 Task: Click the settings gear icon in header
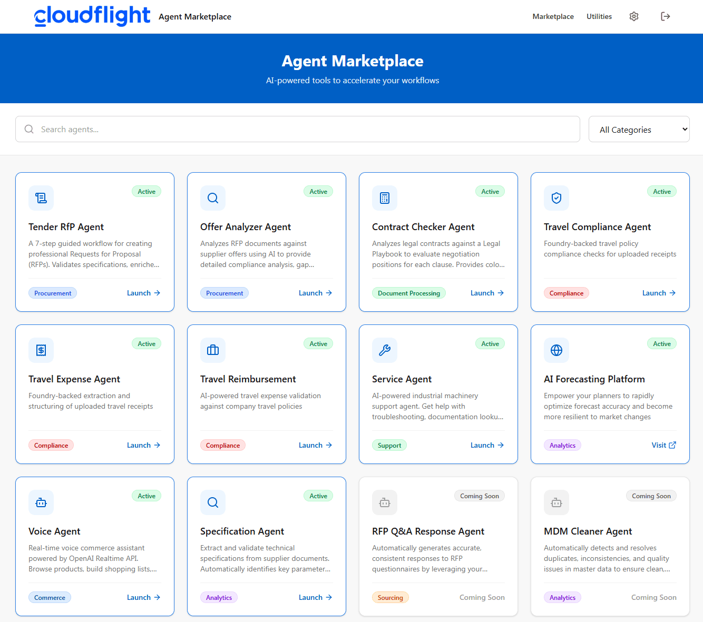[634, 16]
